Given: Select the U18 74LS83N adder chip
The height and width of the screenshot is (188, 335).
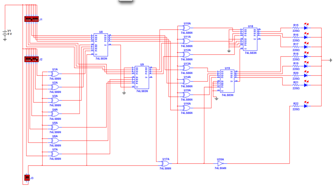Looking at the screenshot, I should click(250, 39).
